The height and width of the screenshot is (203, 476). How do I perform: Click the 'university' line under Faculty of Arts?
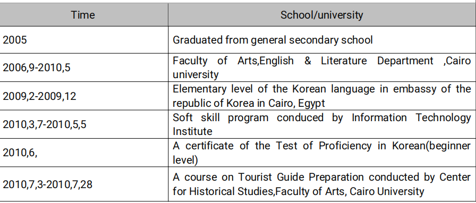tap(195, 75)
